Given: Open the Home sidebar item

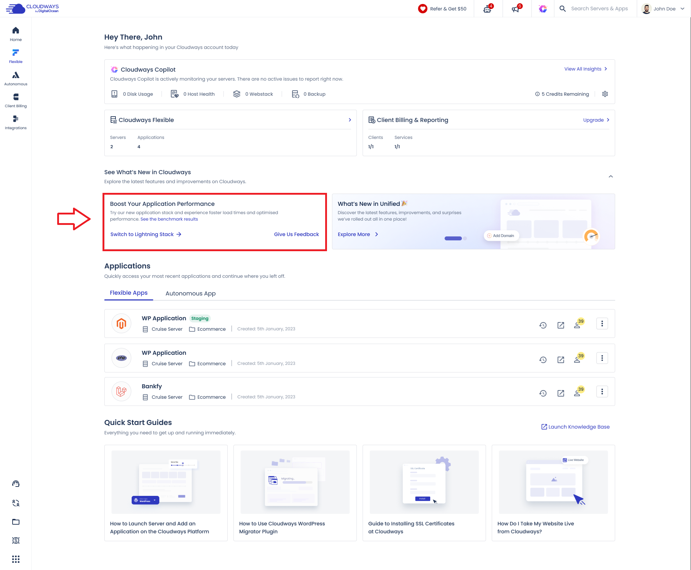Looking at the screenshot, I should (16, 35).
